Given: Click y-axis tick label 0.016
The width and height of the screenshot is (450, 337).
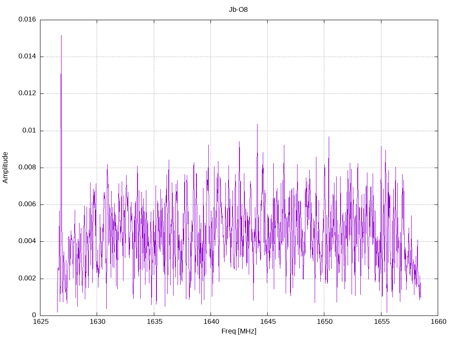Looking at the screenshot, I should pos(27,19).
